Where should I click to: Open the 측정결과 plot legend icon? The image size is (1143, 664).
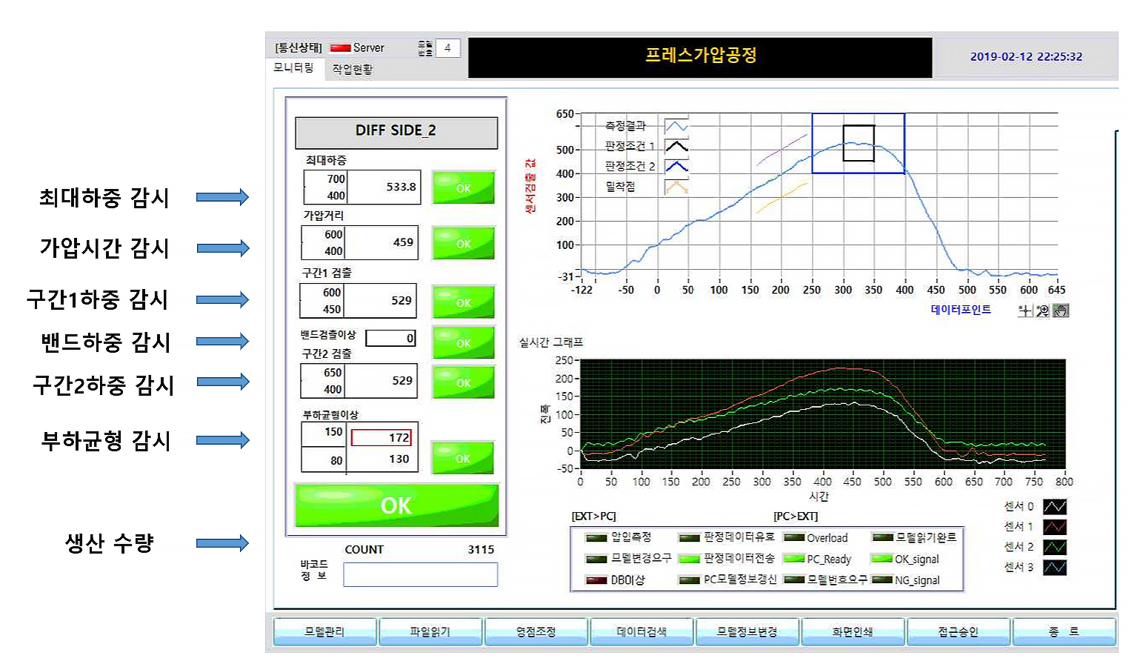[x=676, y=127]
